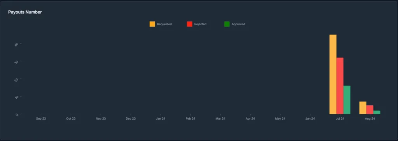Viewport: 398px width, 141px height.
Task: Select the Aug 24 orange Requested bar
Action: [x=363, y=108]
